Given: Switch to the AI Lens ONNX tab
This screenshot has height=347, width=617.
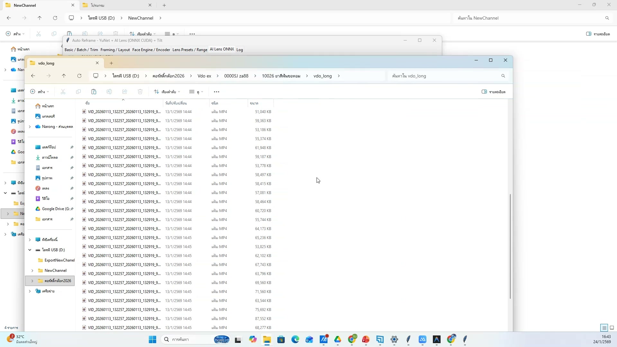Looking at the screenshot, I should pyautogui.click(x=222, y=49).
